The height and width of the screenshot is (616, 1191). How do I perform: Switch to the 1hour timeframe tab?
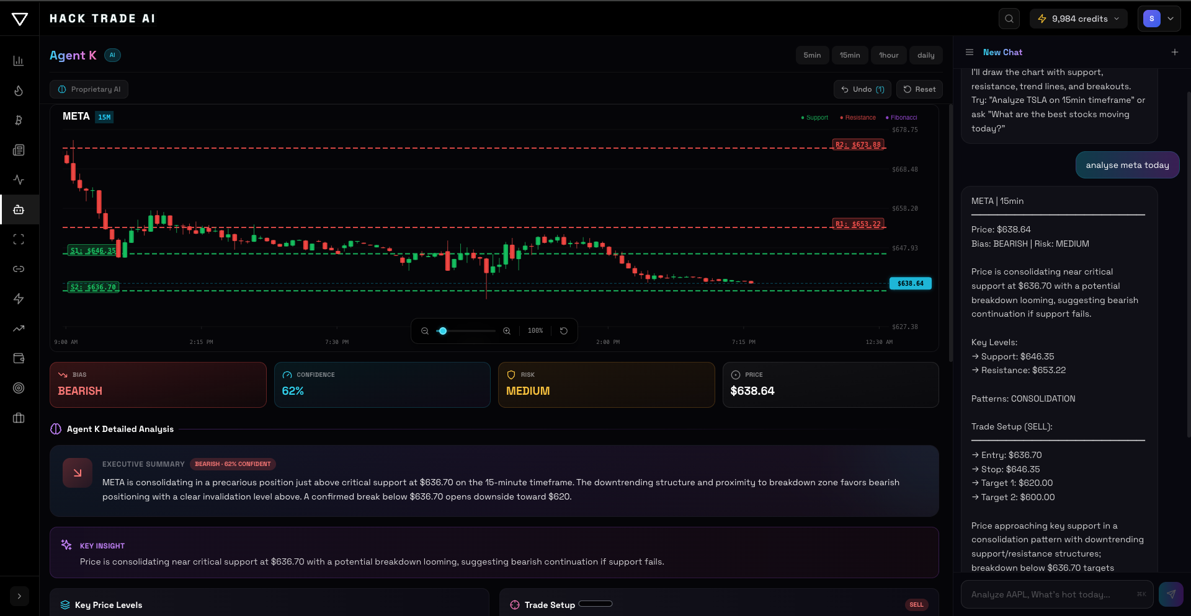coord(888,55)
